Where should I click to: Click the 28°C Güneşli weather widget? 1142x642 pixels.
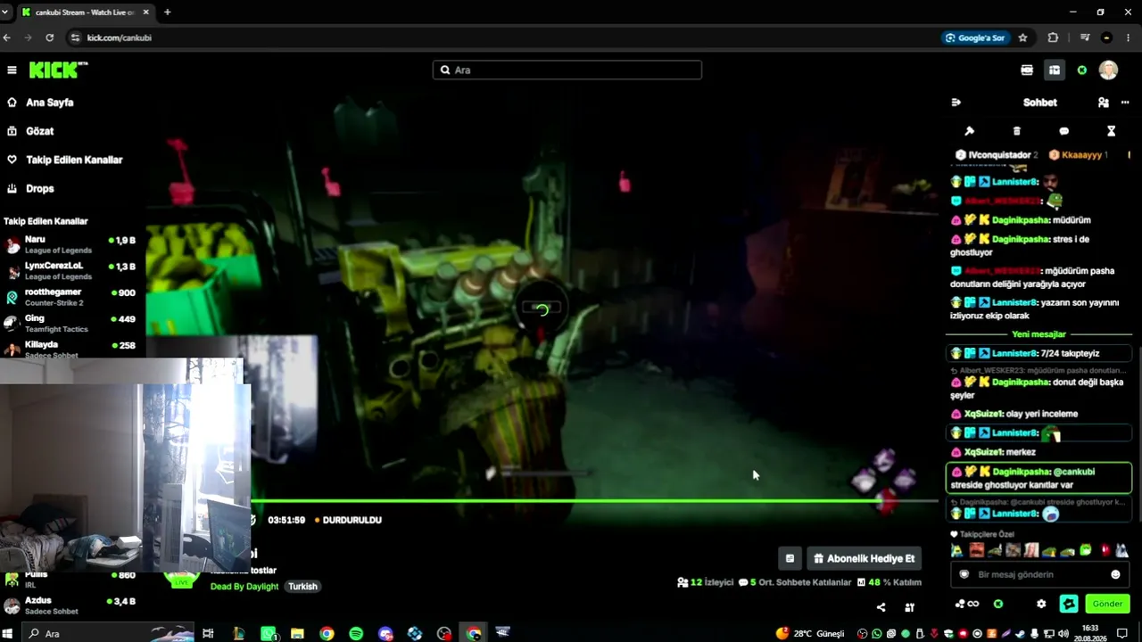[810, 634]
